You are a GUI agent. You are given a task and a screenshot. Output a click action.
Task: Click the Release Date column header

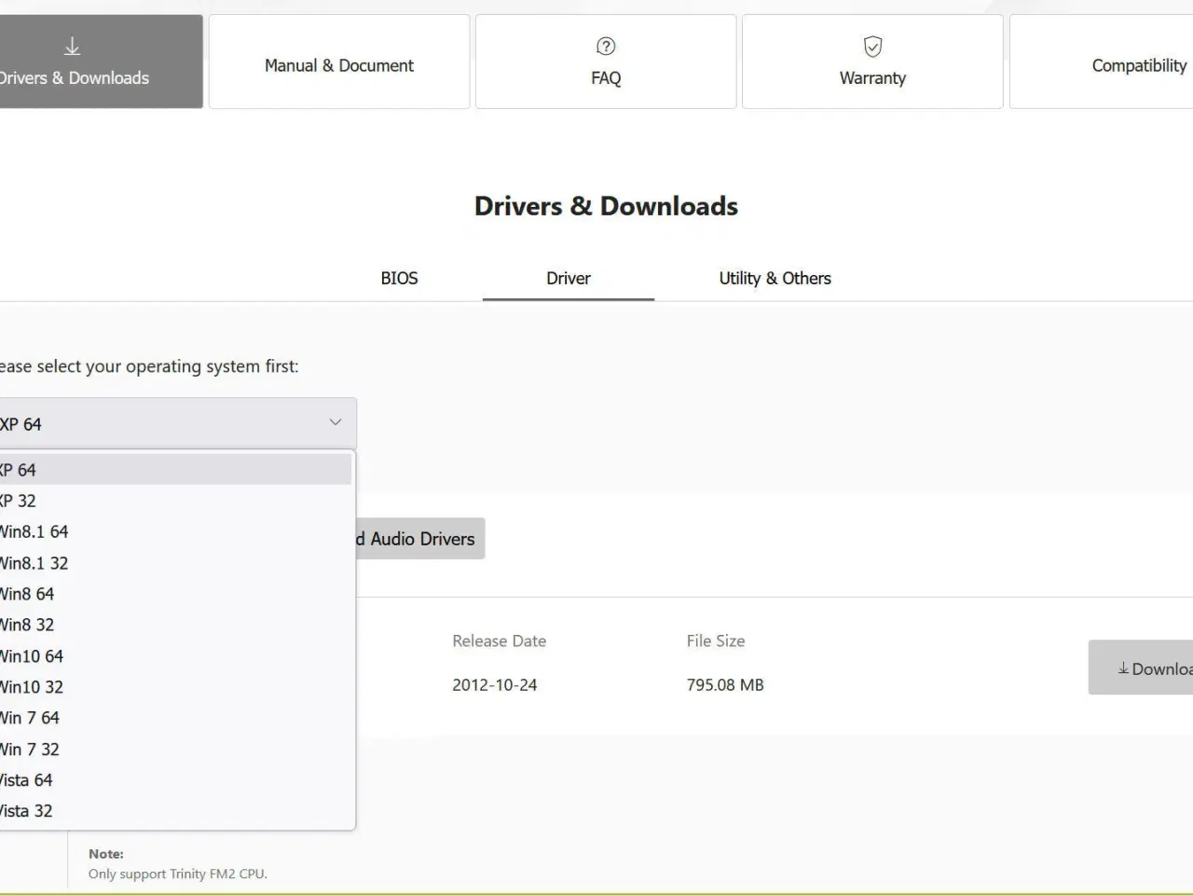[500, 640]
